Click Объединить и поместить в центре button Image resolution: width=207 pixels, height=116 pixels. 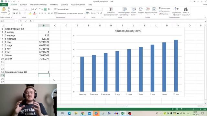tap(69, 13)
